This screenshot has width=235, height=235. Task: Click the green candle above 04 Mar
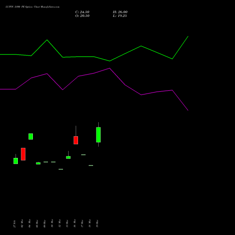pyautogui.click(x=31, y=136)
